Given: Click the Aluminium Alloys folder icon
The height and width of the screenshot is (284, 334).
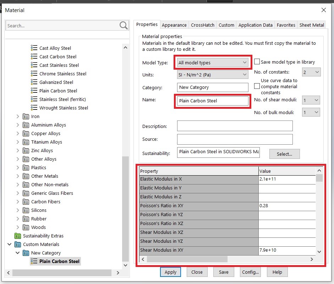Looking at the screenshot, I should (26, 125).
